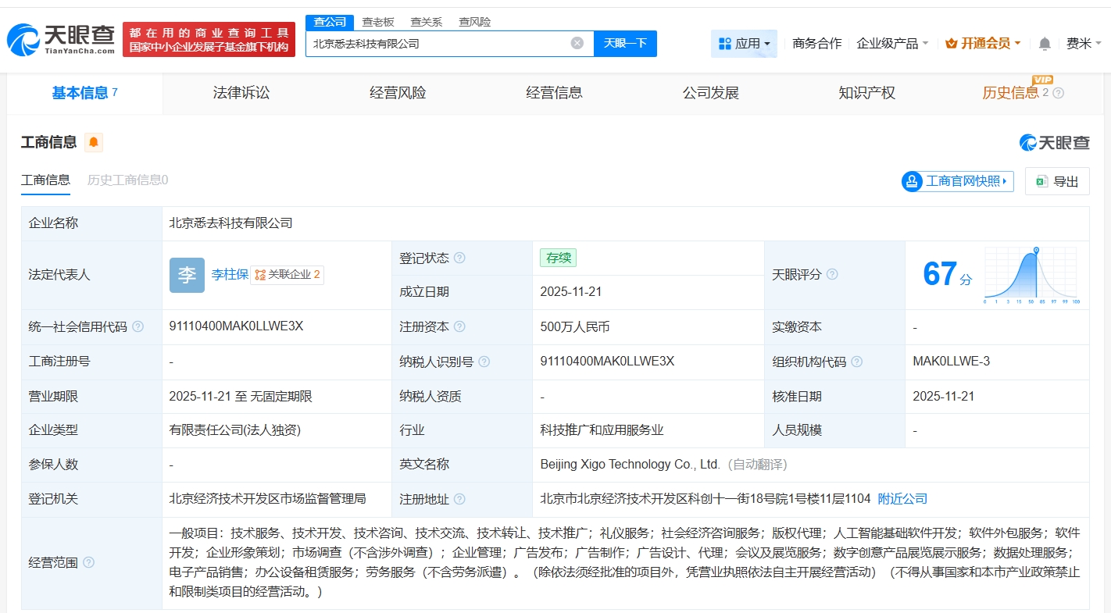
Task: Click the 天眼一下 search button
Action: (625, 44)
